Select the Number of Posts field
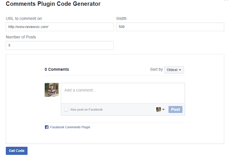 tap(60, 46)
